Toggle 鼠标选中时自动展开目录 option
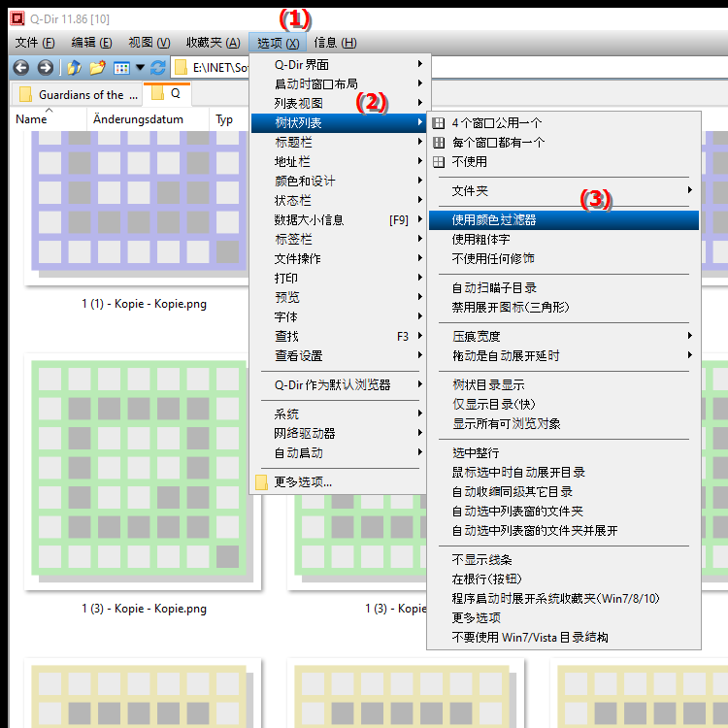This screenshot has height=728, width=728. [563, 472]
